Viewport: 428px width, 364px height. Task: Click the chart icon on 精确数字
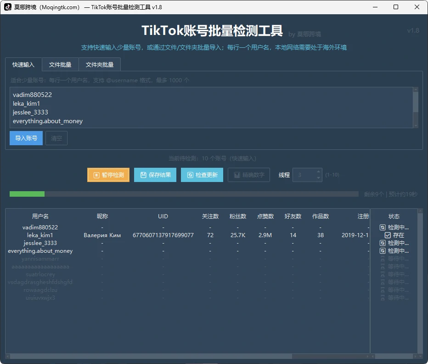237,175
